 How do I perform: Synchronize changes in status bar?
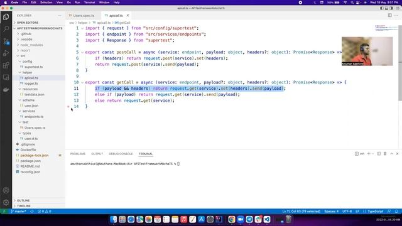tap(32, 212)
